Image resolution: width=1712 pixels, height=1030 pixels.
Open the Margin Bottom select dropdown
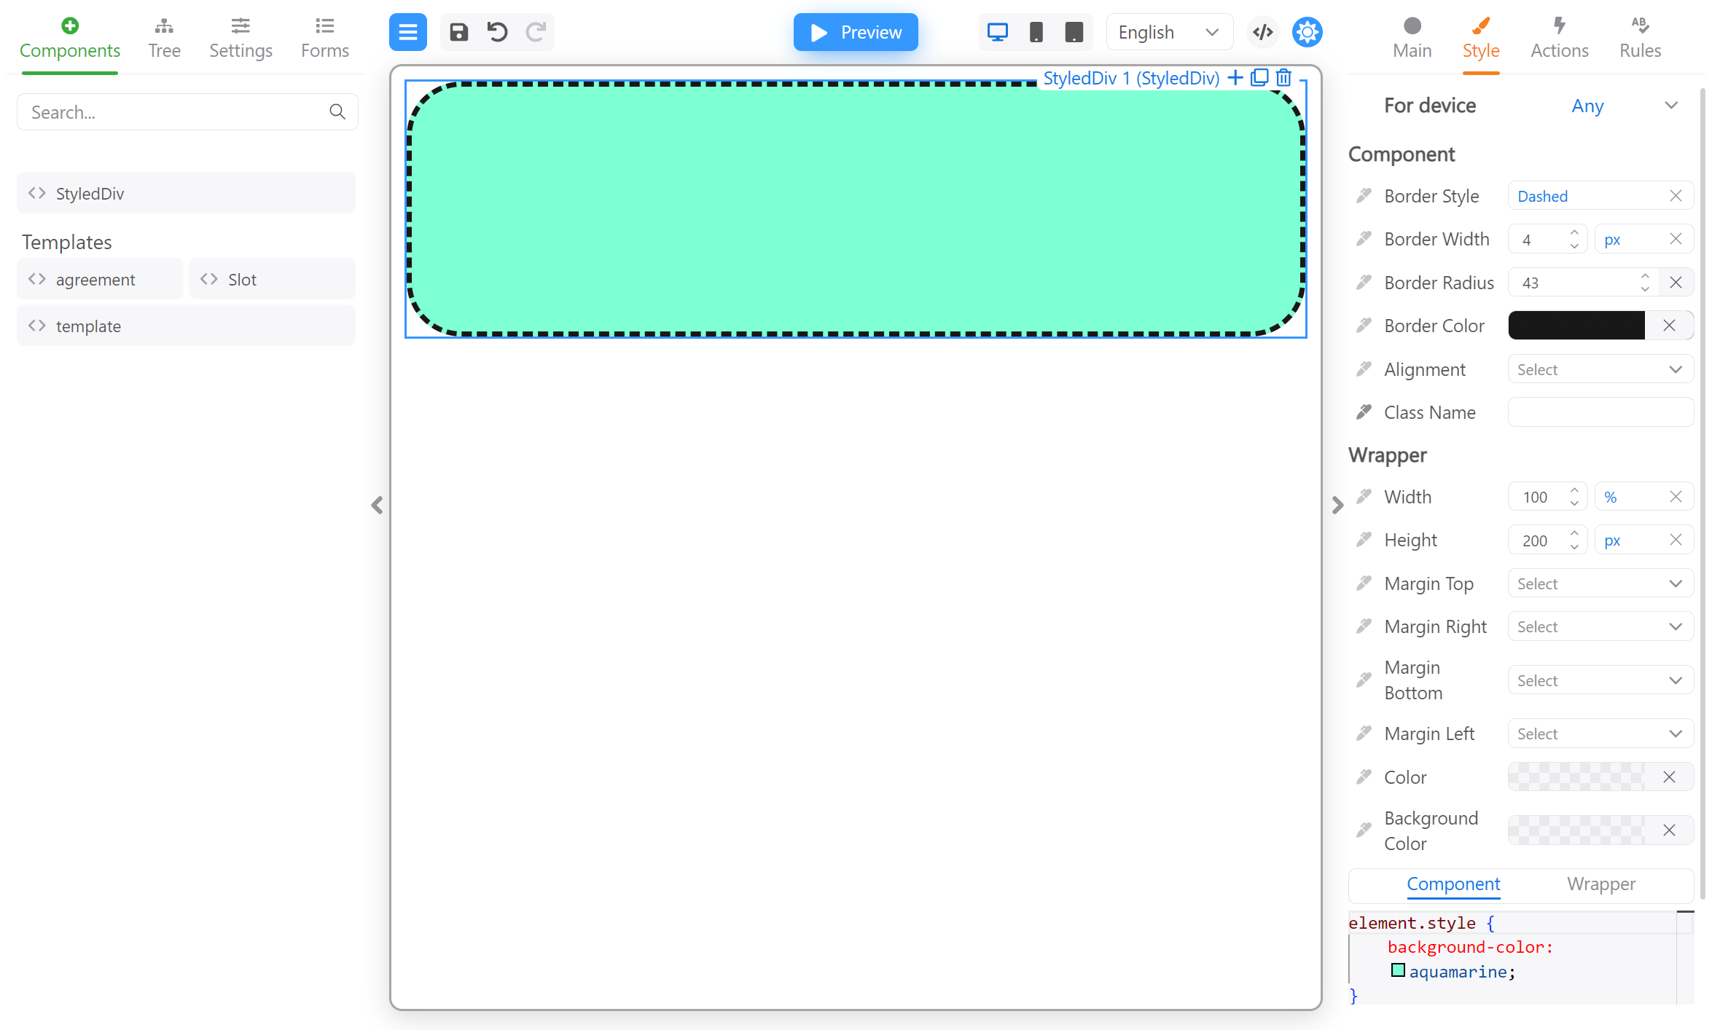(x=1600, y=680)
